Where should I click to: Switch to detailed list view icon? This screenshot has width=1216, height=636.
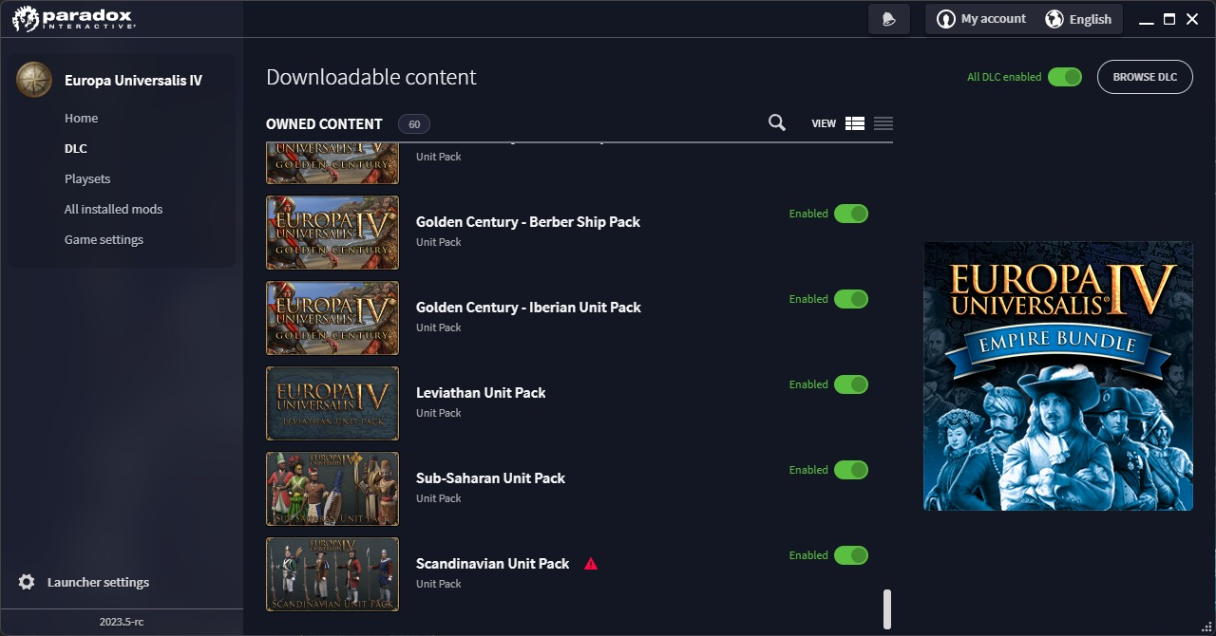(x=855, y=123)
